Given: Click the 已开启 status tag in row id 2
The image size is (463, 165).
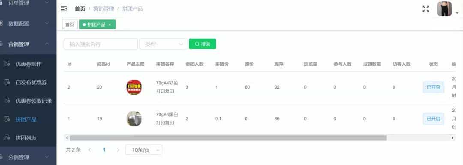Looking at the screenshot, I should pos(433,87).
